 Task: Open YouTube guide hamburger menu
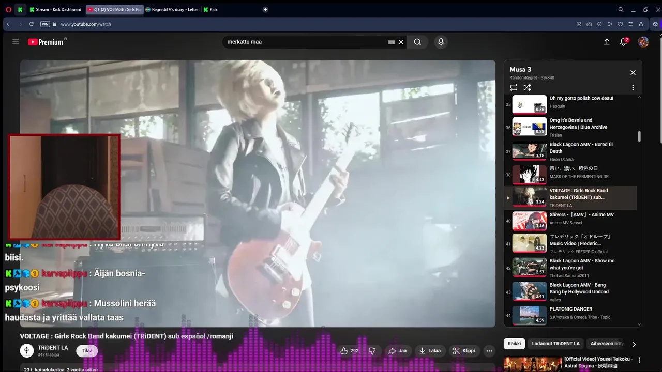[16, 42]
